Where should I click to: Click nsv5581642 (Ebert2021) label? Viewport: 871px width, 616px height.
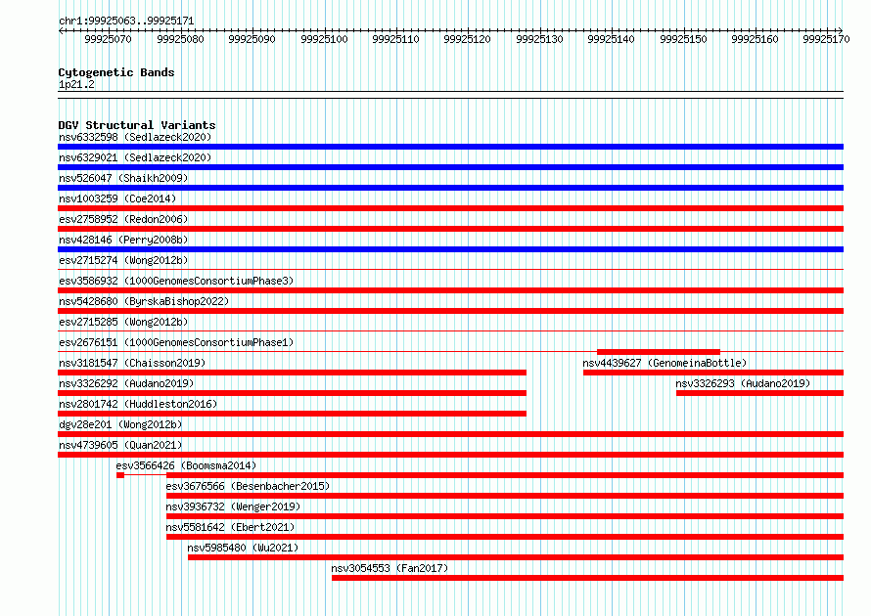pos(230,527)
